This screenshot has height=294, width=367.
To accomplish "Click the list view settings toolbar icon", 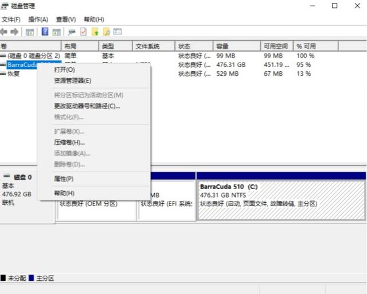I will [x=118, y=32].
